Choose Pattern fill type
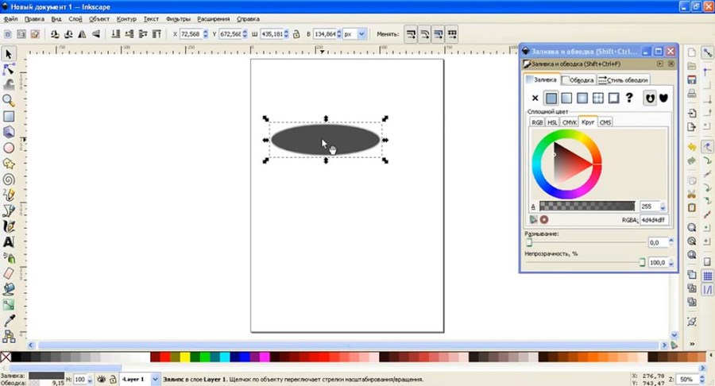This screenshot has width=715, height=386. tap(597, 98)
